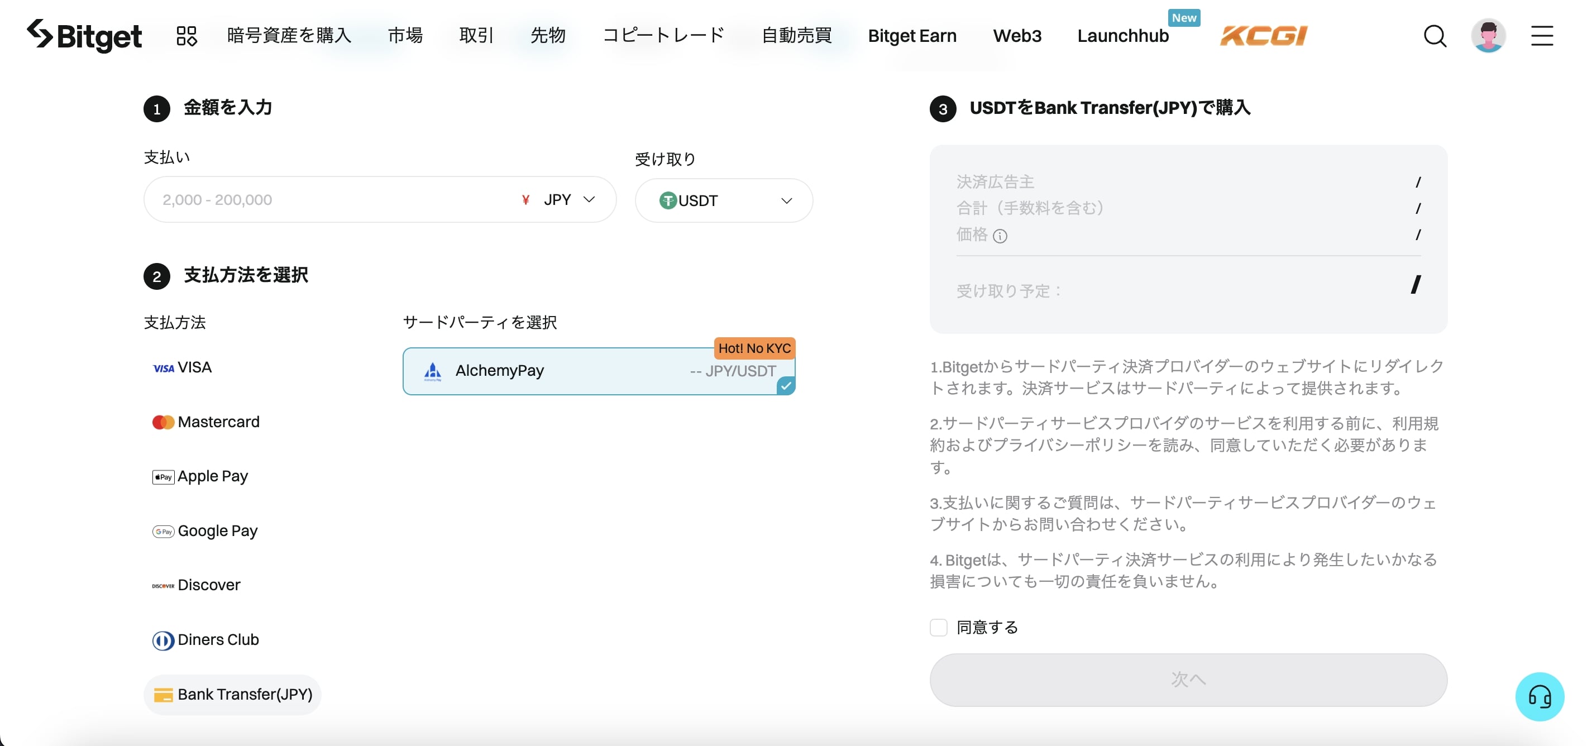The image size is (1587, 746).
Task: Click the 決済広告主 row label
Action: coord(995,181)
